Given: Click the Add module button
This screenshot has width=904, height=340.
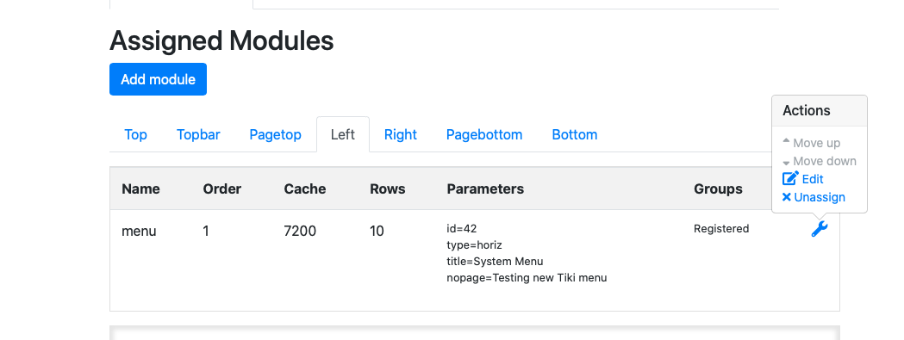Looking at the screenshot, I should point(158,79).
